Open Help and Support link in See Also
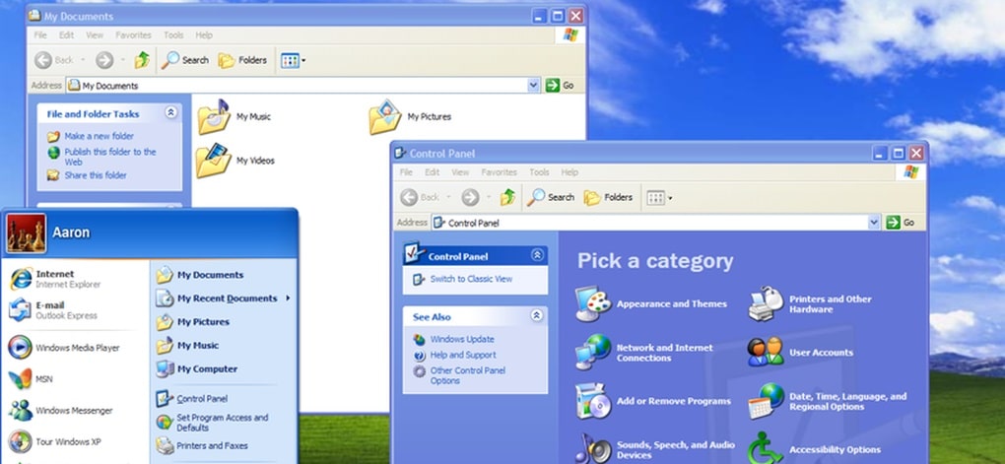The height and width of the screenshot is (464, 1005). tap(455, 355)
